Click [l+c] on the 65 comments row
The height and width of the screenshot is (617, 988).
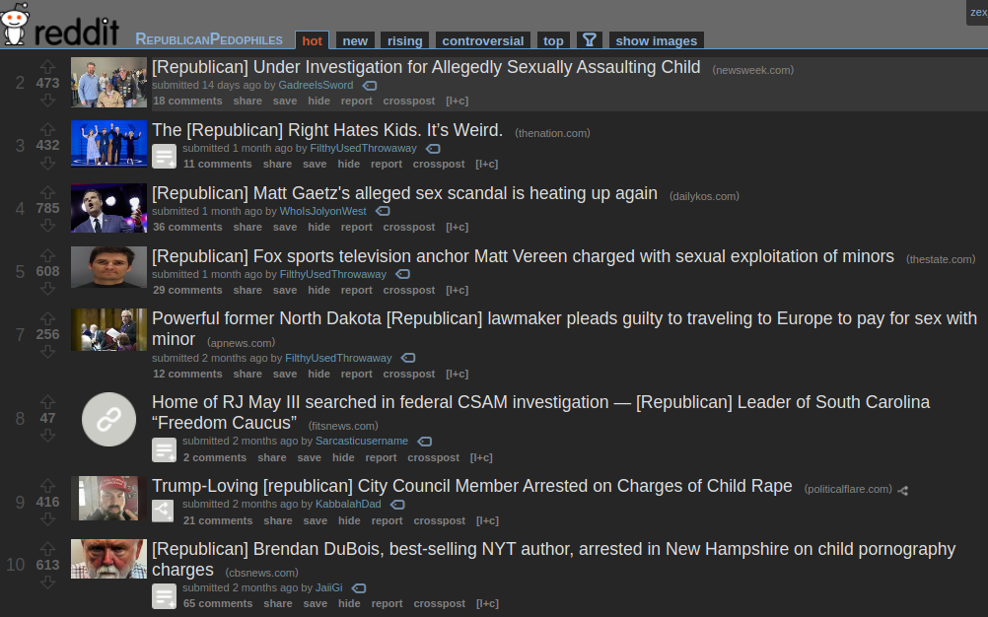[487, 603]
